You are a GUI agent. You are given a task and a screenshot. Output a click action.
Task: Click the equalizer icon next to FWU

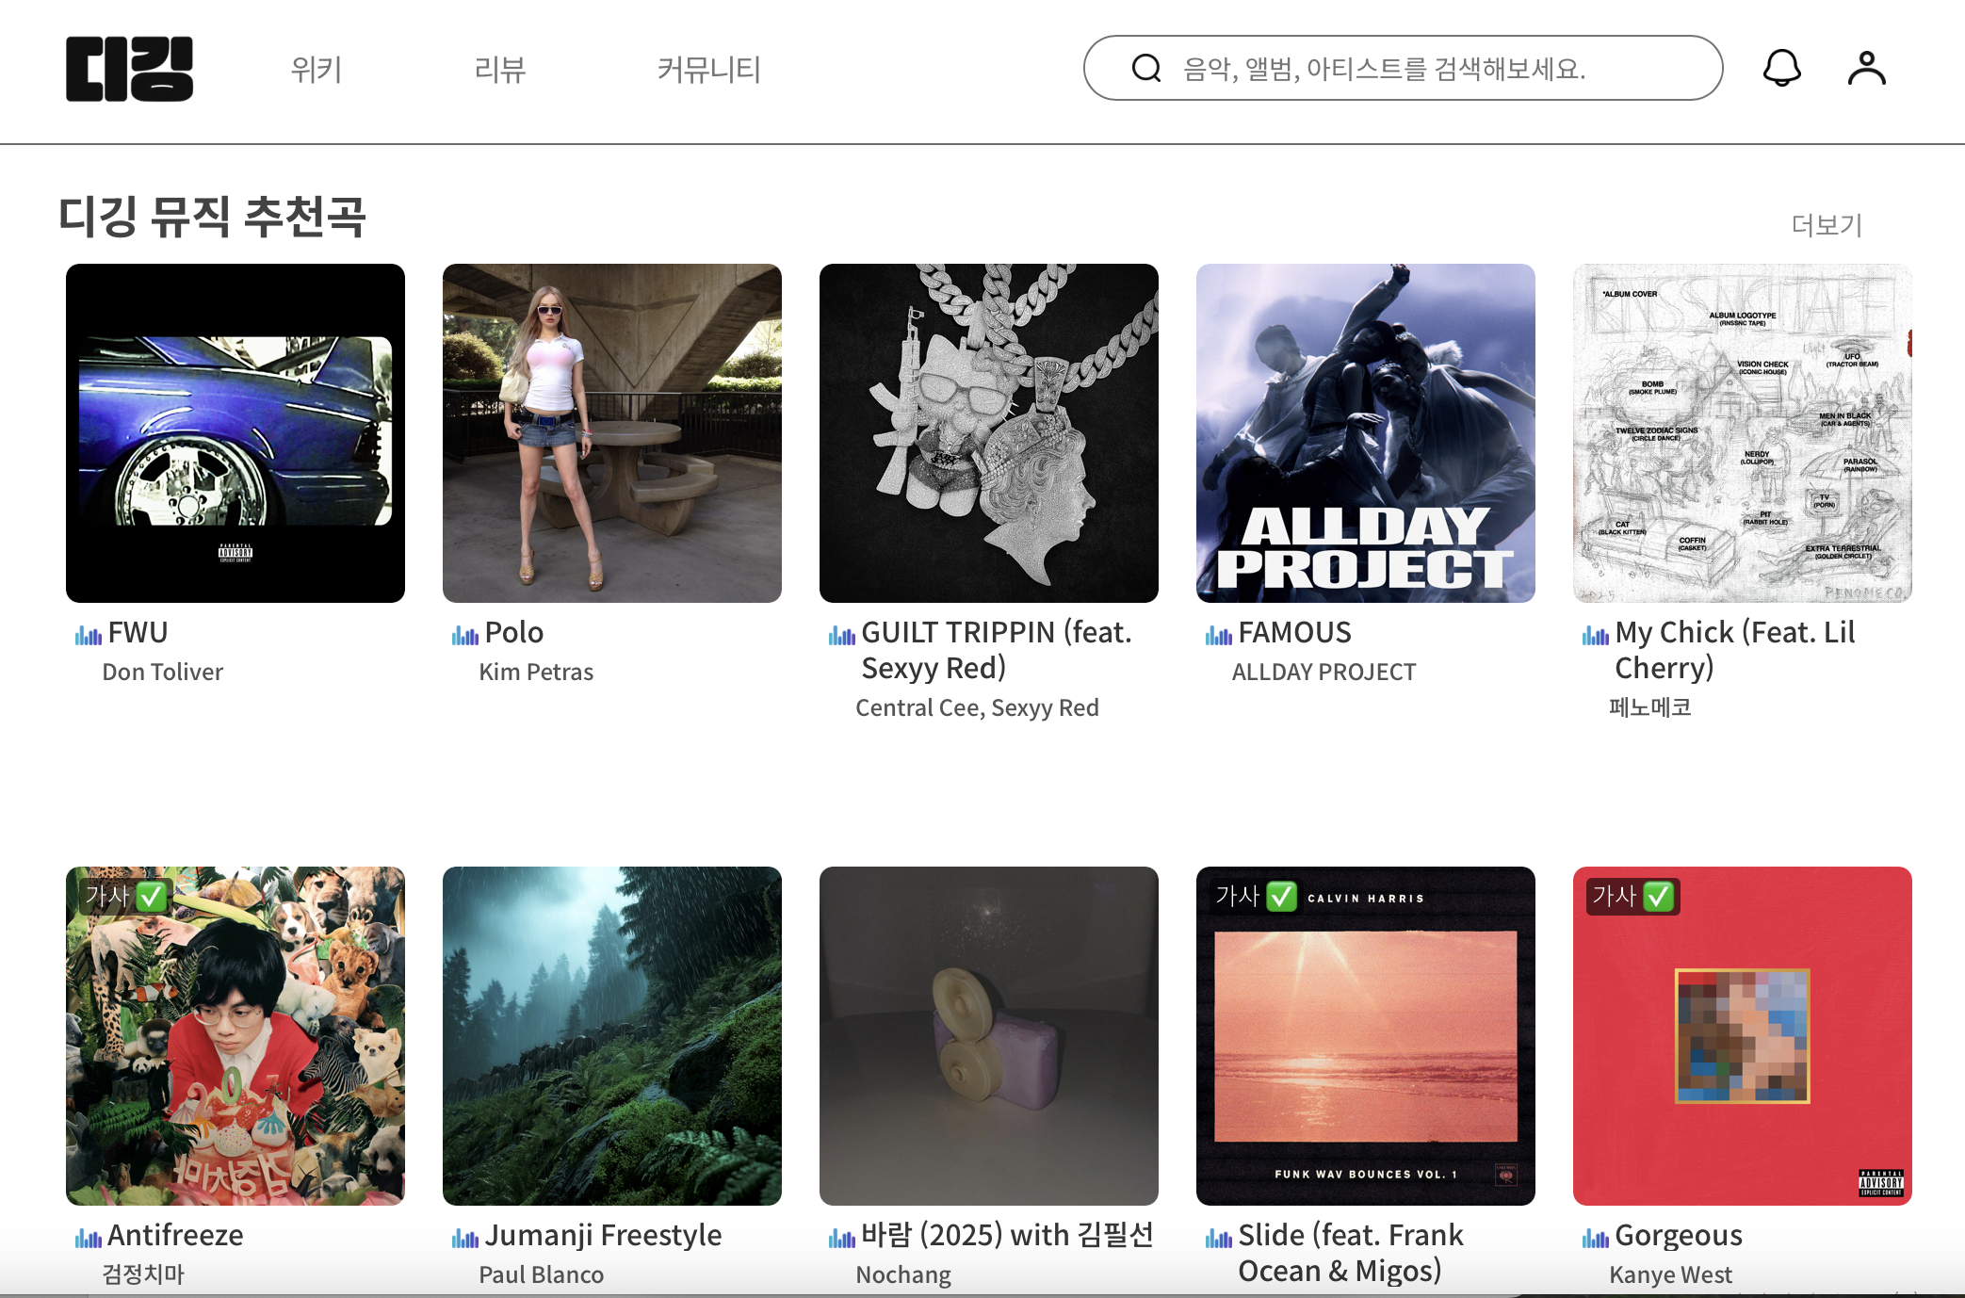pyautogui.click(x=89, y=636)
